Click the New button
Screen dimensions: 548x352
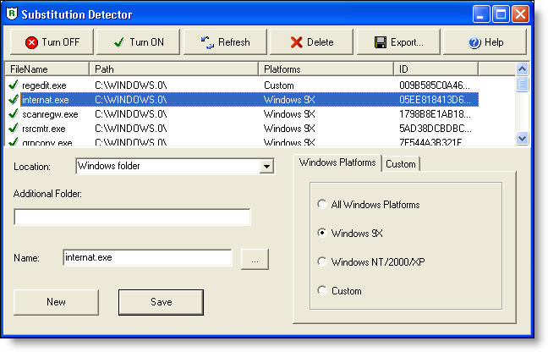[56, 302]
